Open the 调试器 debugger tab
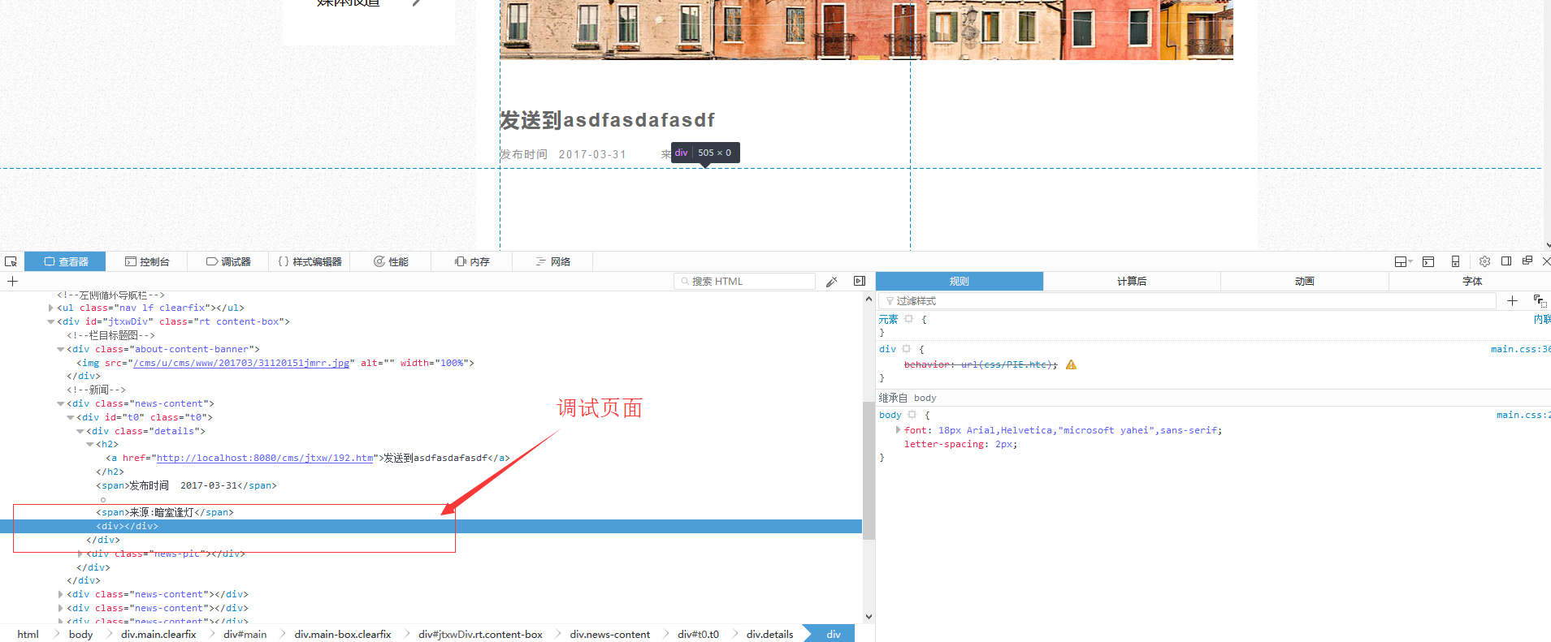 coord(228,261)
